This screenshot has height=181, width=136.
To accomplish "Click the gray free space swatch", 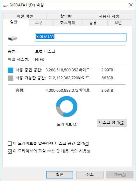I will pyautogui.click(x=11, y=78).
